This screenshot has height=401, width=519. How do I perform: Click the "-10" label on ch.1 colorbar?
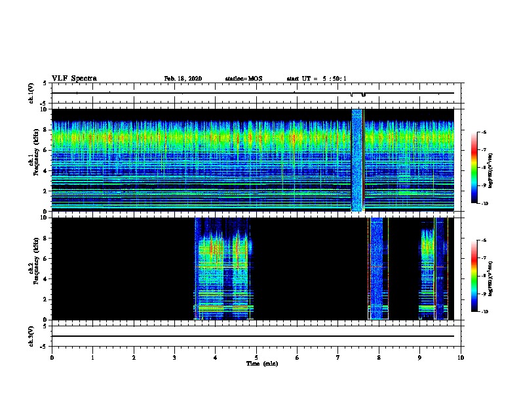tap(484, 204)
